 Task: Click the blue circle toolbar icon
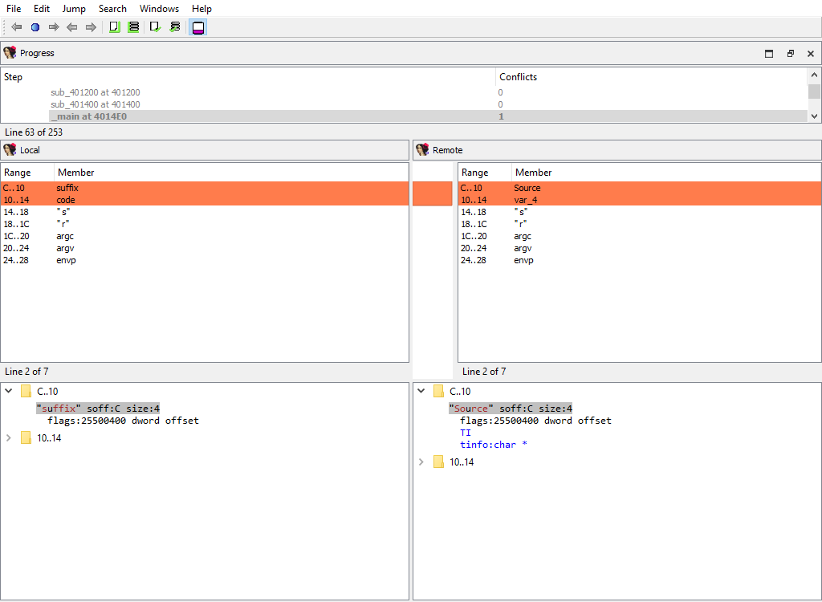pos(35,27)
